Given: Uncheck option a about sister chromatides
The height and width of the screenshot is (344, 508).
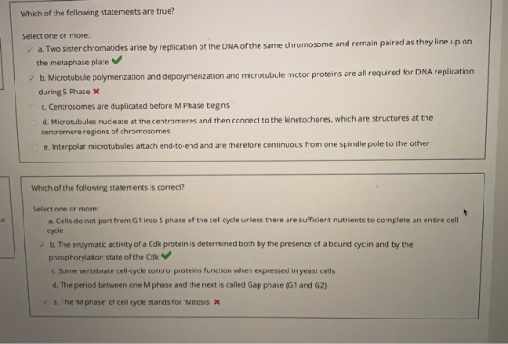Looking at the screenshot, I should 29,50.
